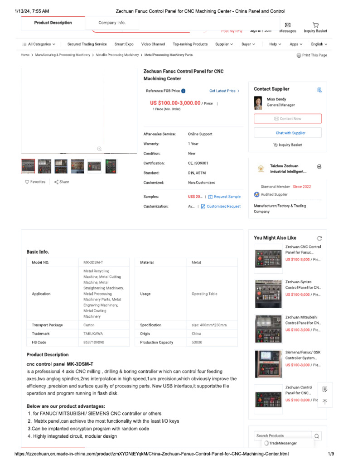Select the second product thumbnail
348x464 pixels.
(x=44, y=166)
